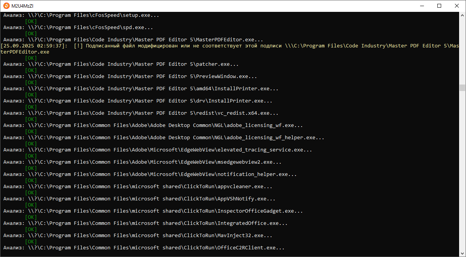Click the line for appvcleaner.exe
The image size is (466, 257).
point(138,187)
